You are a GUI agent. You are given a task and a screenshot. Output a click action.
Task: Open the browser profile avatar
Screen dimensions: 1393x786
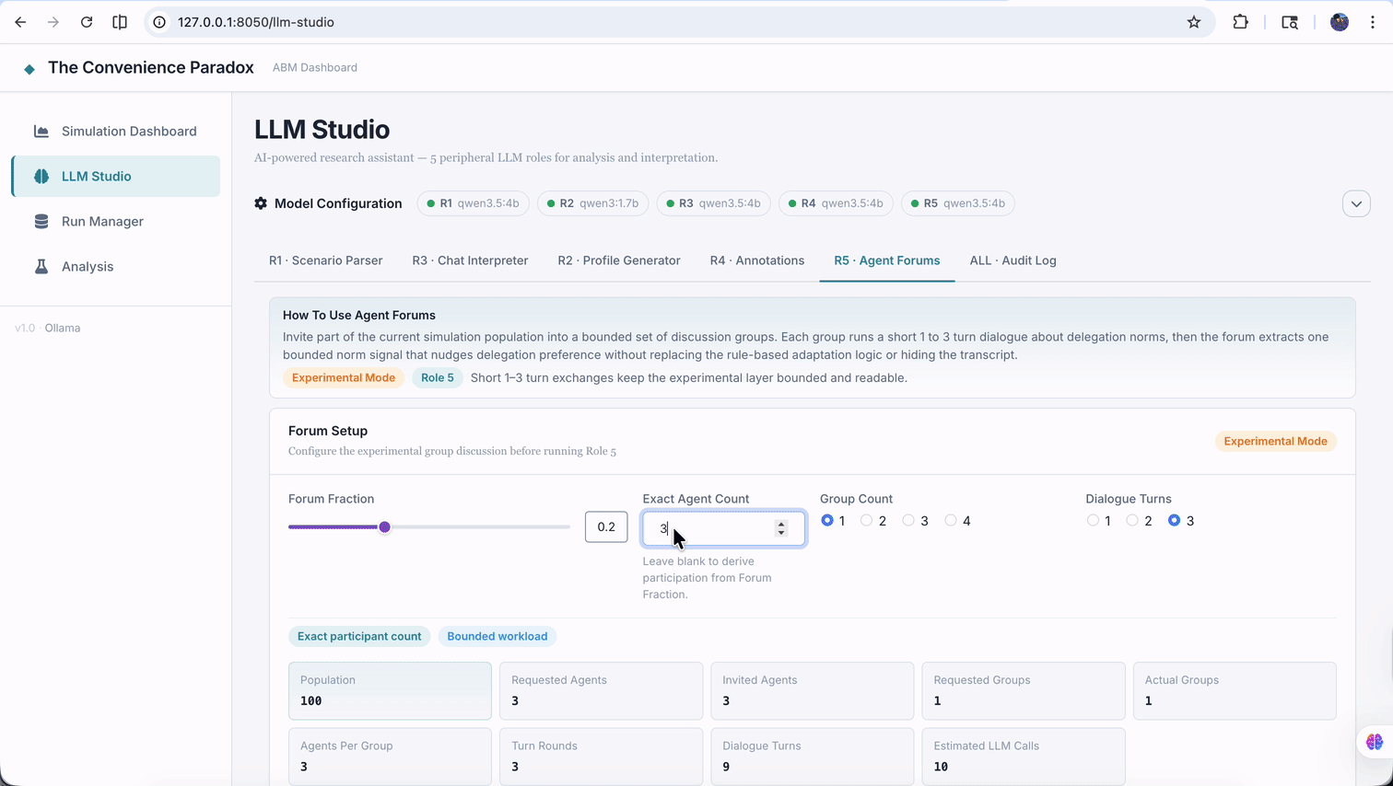coord(1340,22)
